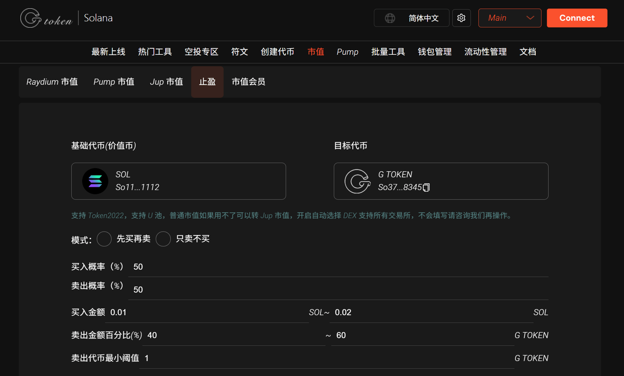The image size is (624, 376).
Task: Click the 目标代币 label
Action: pyautogui.click(x=350, y=146)
